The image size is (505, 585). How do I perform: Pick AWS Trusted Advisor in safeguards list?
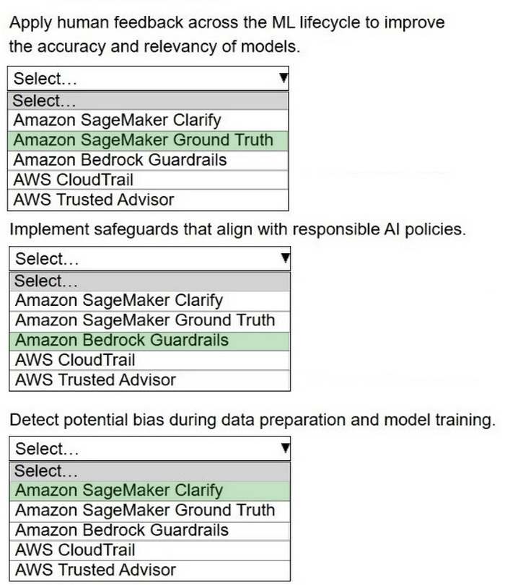pyautogui.click(x=95, y=379)
